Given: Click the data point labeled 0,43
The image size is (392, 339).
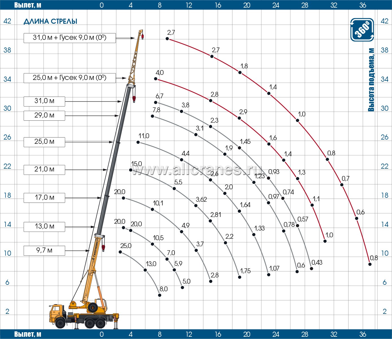Looking at the screenshot, I should click(x=312, y=268).
